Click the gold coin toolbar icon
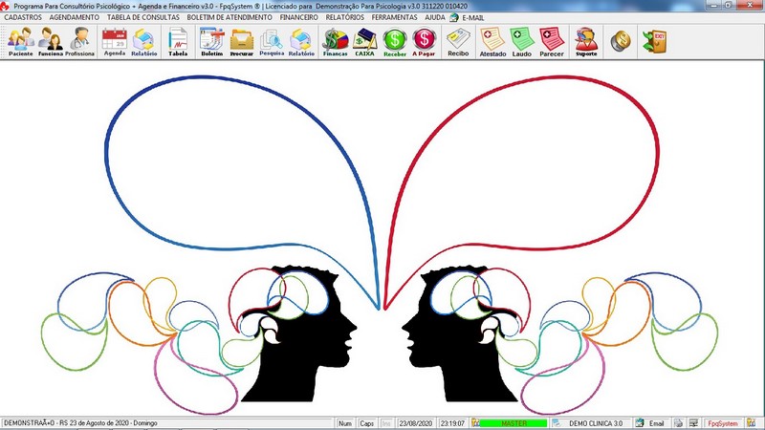 click(621, 41)
